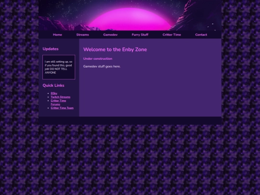
Task: Open the Twitch Streams quick link
Action: [60, 97]
